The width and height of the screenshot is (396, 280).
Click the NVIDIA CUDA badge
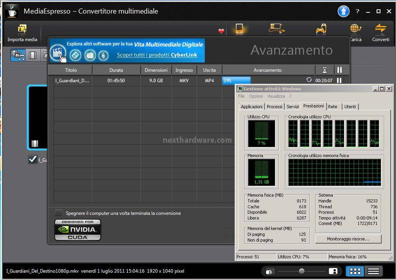[x=78, y=230]
